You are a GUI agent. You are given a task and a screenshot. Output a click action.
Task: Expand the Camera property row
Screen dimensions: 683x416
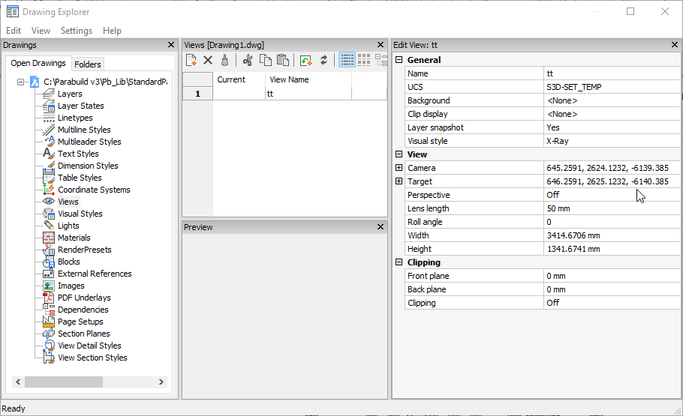(399, 168)
